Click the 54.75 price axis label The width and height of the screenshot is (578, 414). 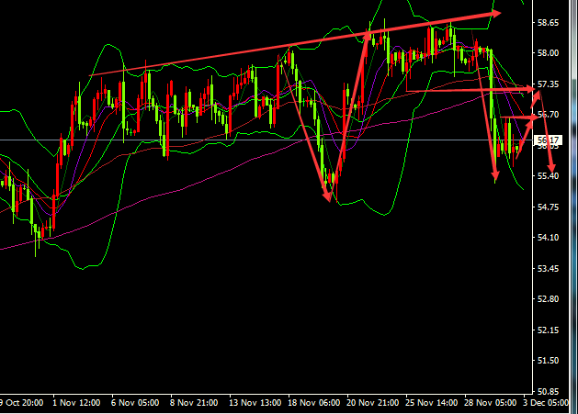tap(548, 207)
